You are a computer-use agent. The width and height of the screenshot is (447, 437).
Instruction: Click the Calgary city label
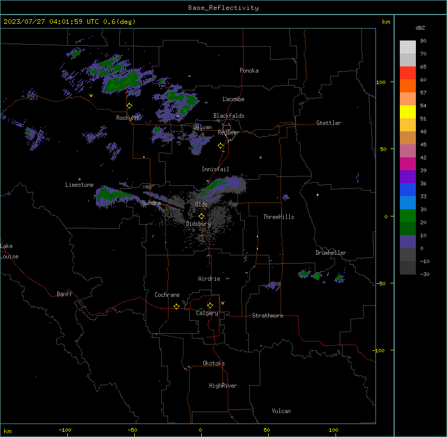point(207,313)
